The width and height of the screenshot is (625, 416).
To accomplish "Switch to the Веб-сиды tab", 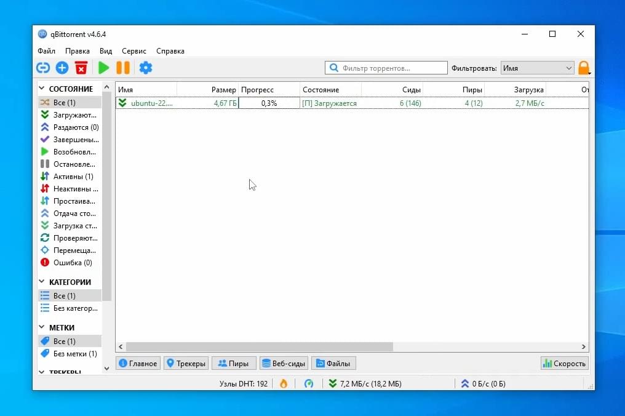I will 284,363.
